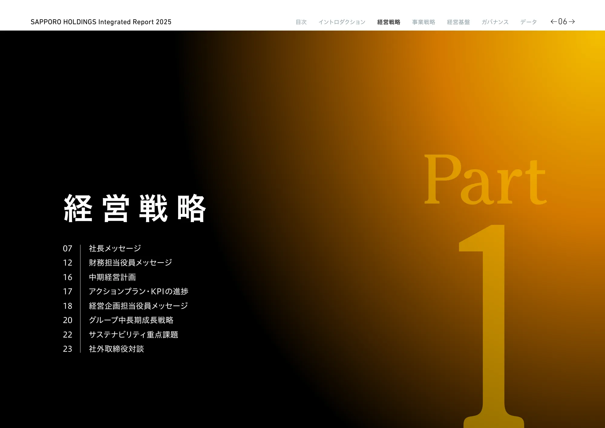
Task: Jump to 財務担当役員メッセージ entry
Action: coord(130,263)
